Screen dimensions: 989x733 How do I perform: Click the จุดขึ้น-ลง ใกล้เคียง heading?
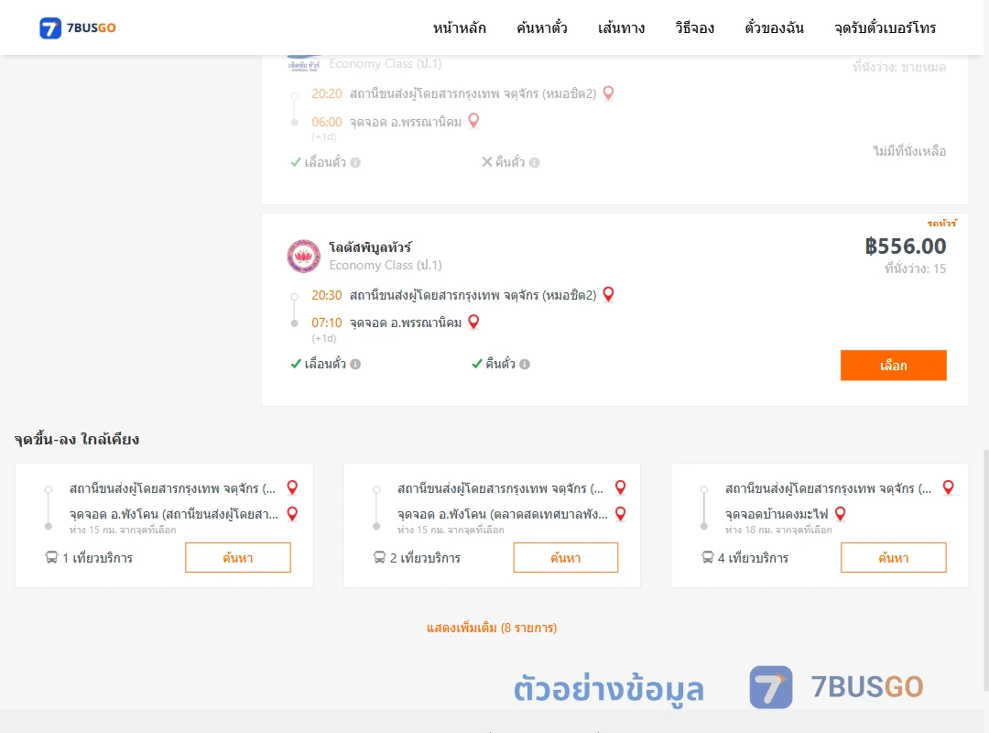point(77,440)
